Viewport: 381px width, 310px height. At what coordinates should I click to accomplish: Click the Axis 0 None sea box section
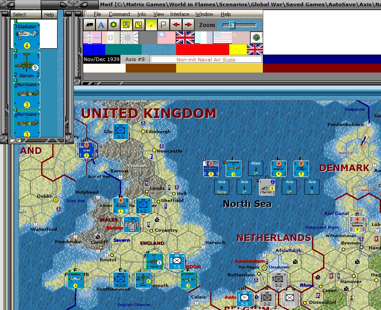tap(222, 187)
